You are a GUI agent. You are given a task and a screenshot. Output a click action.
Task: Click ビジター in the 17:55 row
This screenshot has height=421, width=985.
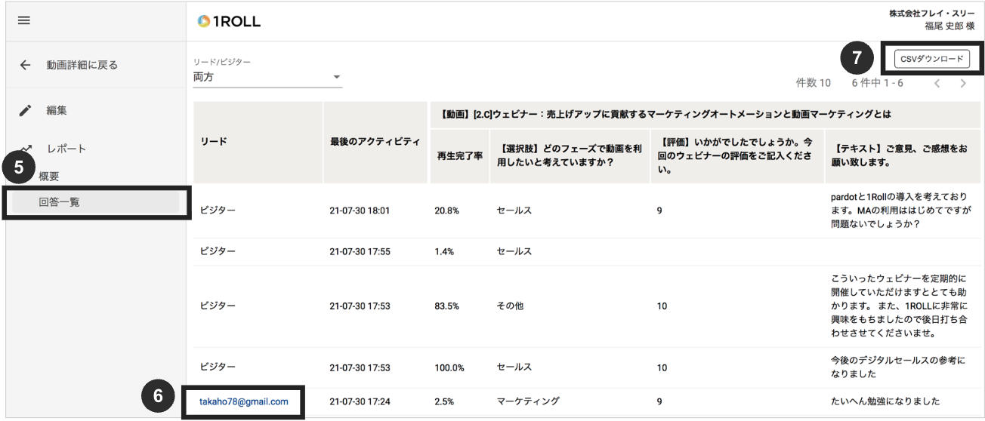point(218,250)
